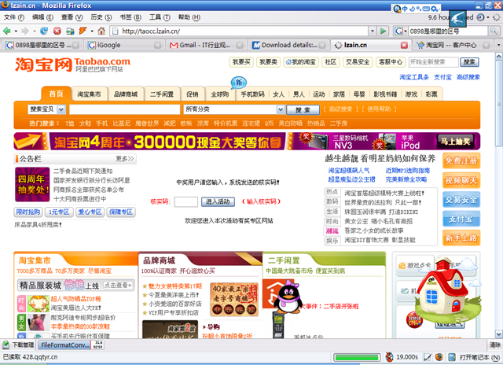Close the lzain.cn tab with the red X

pos(404,46)
